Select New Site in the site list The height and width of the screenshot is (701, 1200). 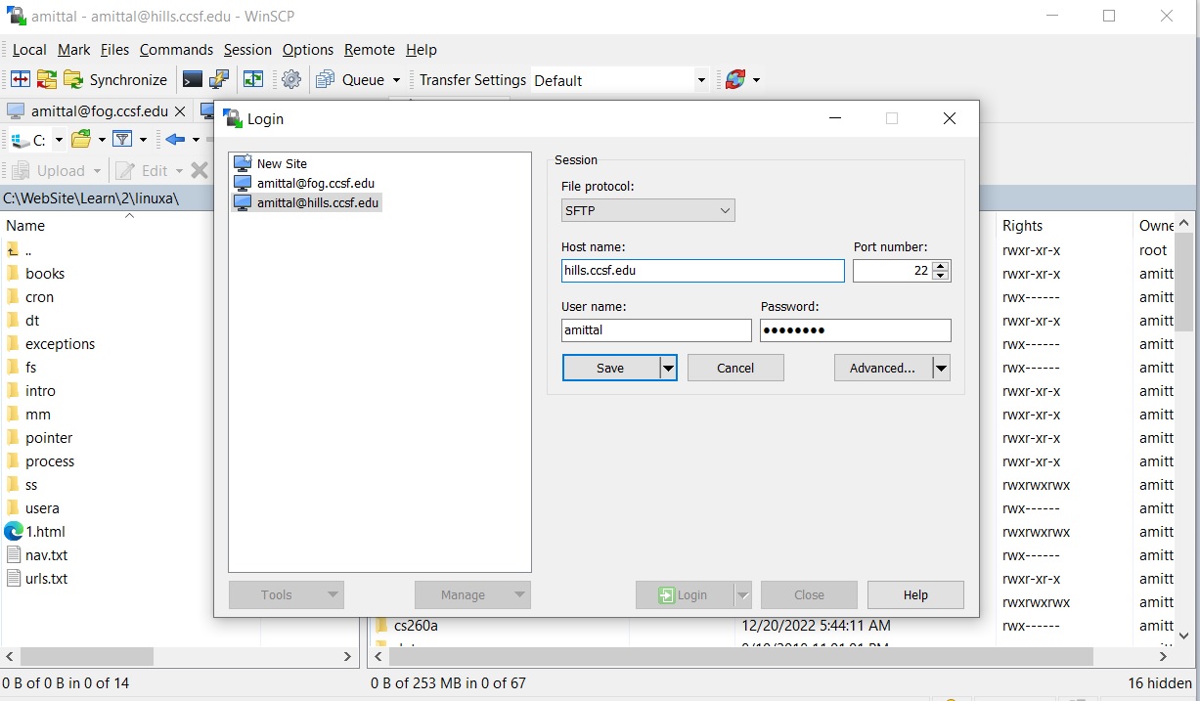(282, 163)
